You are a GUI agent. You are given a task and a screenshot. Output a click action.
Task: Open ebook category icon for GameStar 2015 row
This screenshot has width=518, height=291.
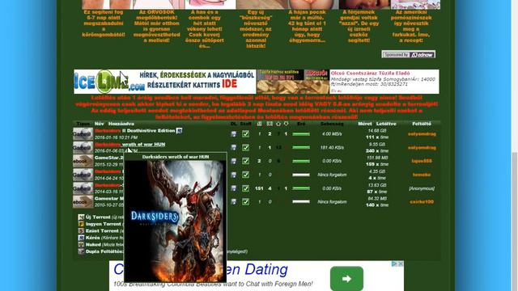pos(83,161)
